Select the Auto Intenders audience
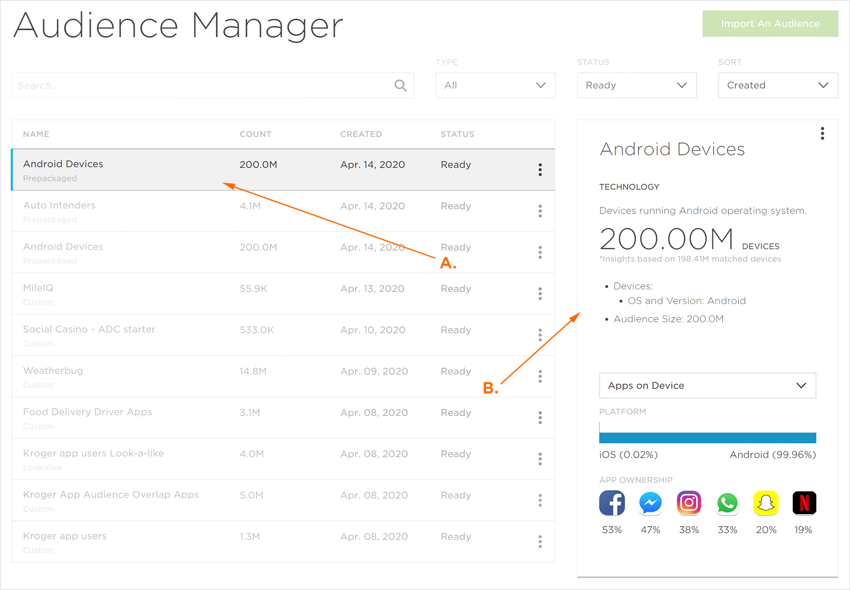Viewport: 850px width, 590px height. coord(283,211)
